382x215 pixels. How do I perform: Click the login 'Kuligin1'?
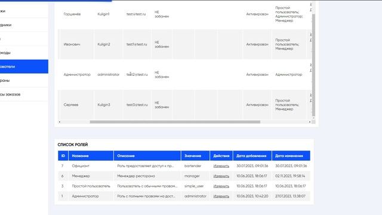point(103,14)
